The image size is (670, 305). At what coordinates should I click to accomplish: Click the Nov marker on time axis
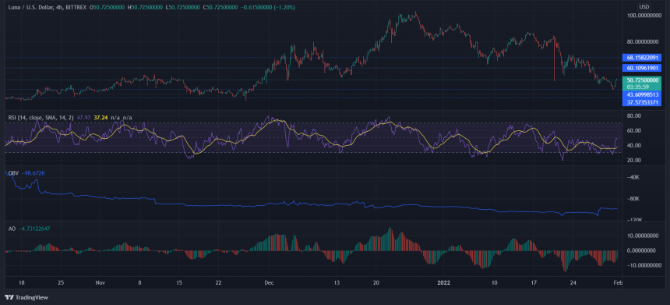coord(100,282)
